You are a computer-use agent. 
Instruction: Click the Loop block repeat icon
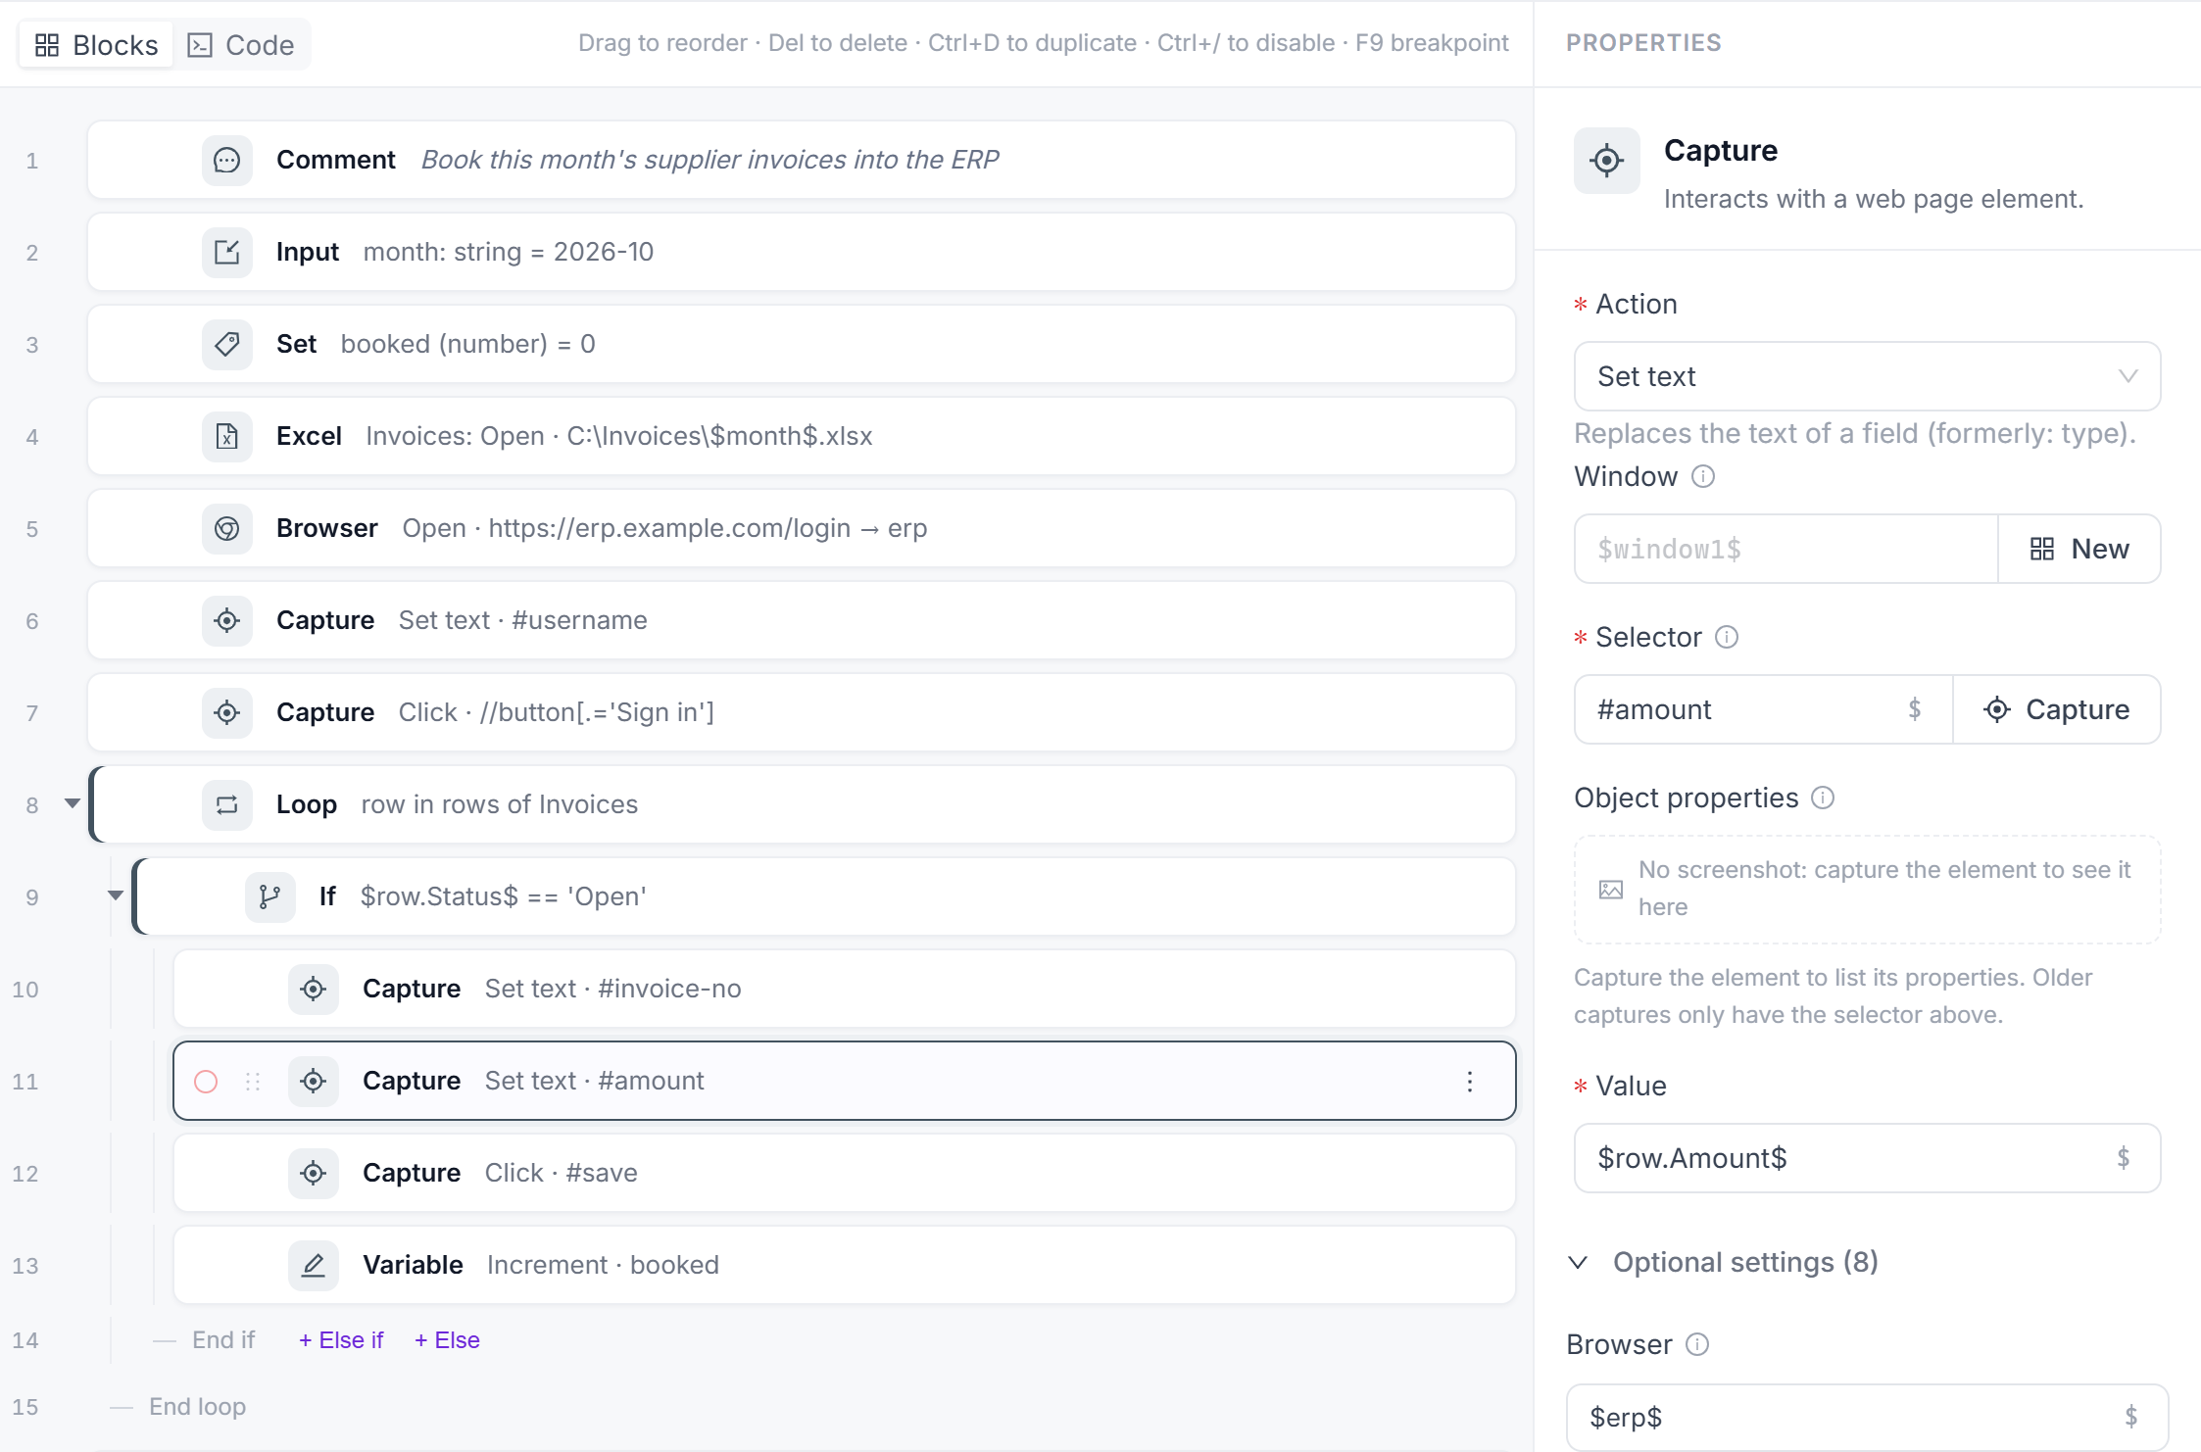point(227,804)
